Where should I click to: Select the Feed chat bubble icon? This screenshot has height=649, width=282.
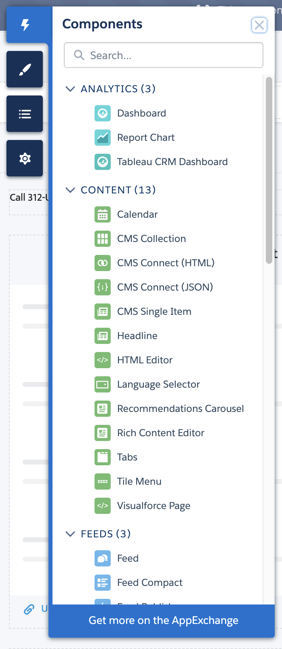pyautogui.click(x=103, y=558)
